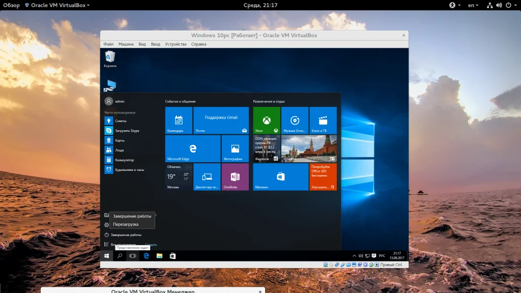Open the GNOME en language dropdown
The height and width of the screenshot is (293, 521).
click(473, 5)
